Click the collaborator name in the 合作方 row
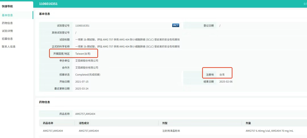The height and width of the screenshot is (138, 307). tap(87, 68)
